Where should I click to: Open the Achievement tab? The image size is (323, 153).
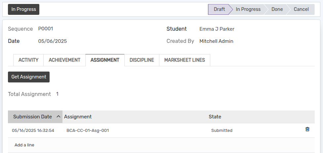pyautogui.click(x=64, y=60)
